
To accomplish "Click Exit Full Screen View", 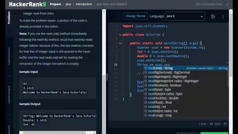I will click(x=209, y=4).
